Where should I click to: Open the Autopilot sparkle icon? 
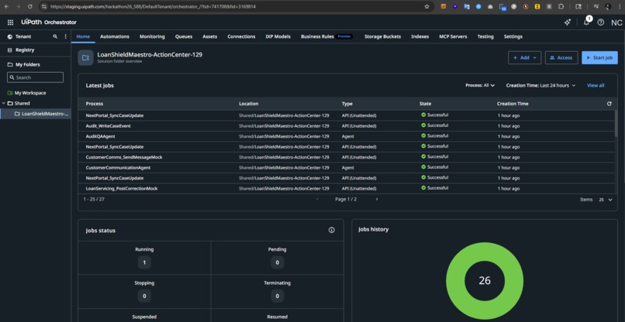(x=568, y=22)
